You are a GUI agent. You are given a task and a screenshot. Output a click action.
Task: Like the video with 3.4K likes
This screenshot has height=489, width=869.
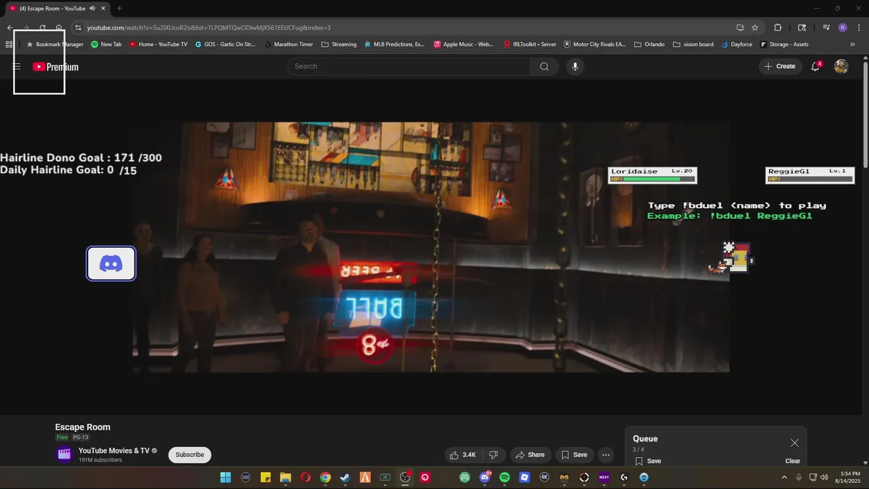[x=462, y=455]
